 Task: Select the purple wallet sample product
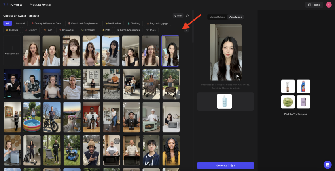click(x=303, y=102)
